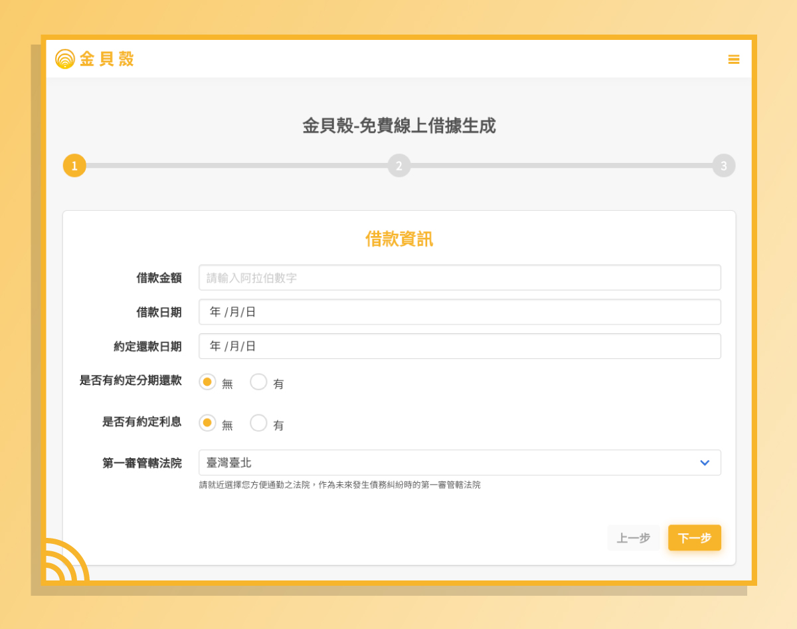Select 有 for 是否有約定利息

coord(258,423)
